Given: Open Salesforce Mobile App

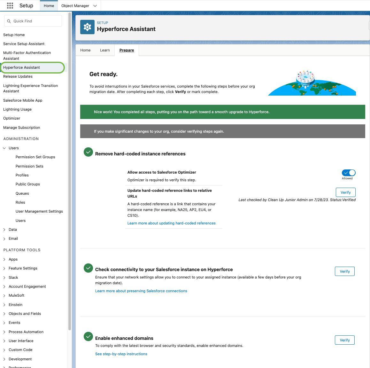Looking at the screenshot, I should tap(23, 100).
